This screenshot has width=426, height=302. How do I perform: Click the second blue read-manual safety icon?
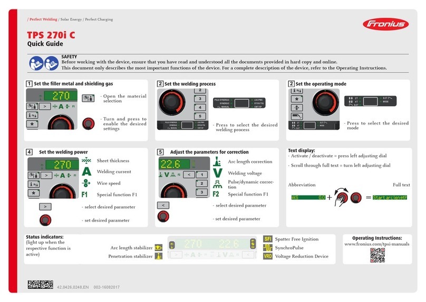click(51, 64)
